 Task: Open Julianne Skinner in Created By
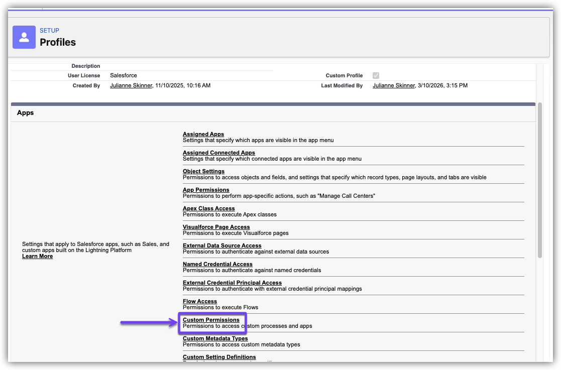coord(132,86)
